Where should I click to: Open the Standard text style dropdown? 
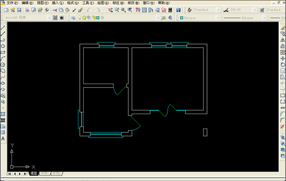[218, 10]
